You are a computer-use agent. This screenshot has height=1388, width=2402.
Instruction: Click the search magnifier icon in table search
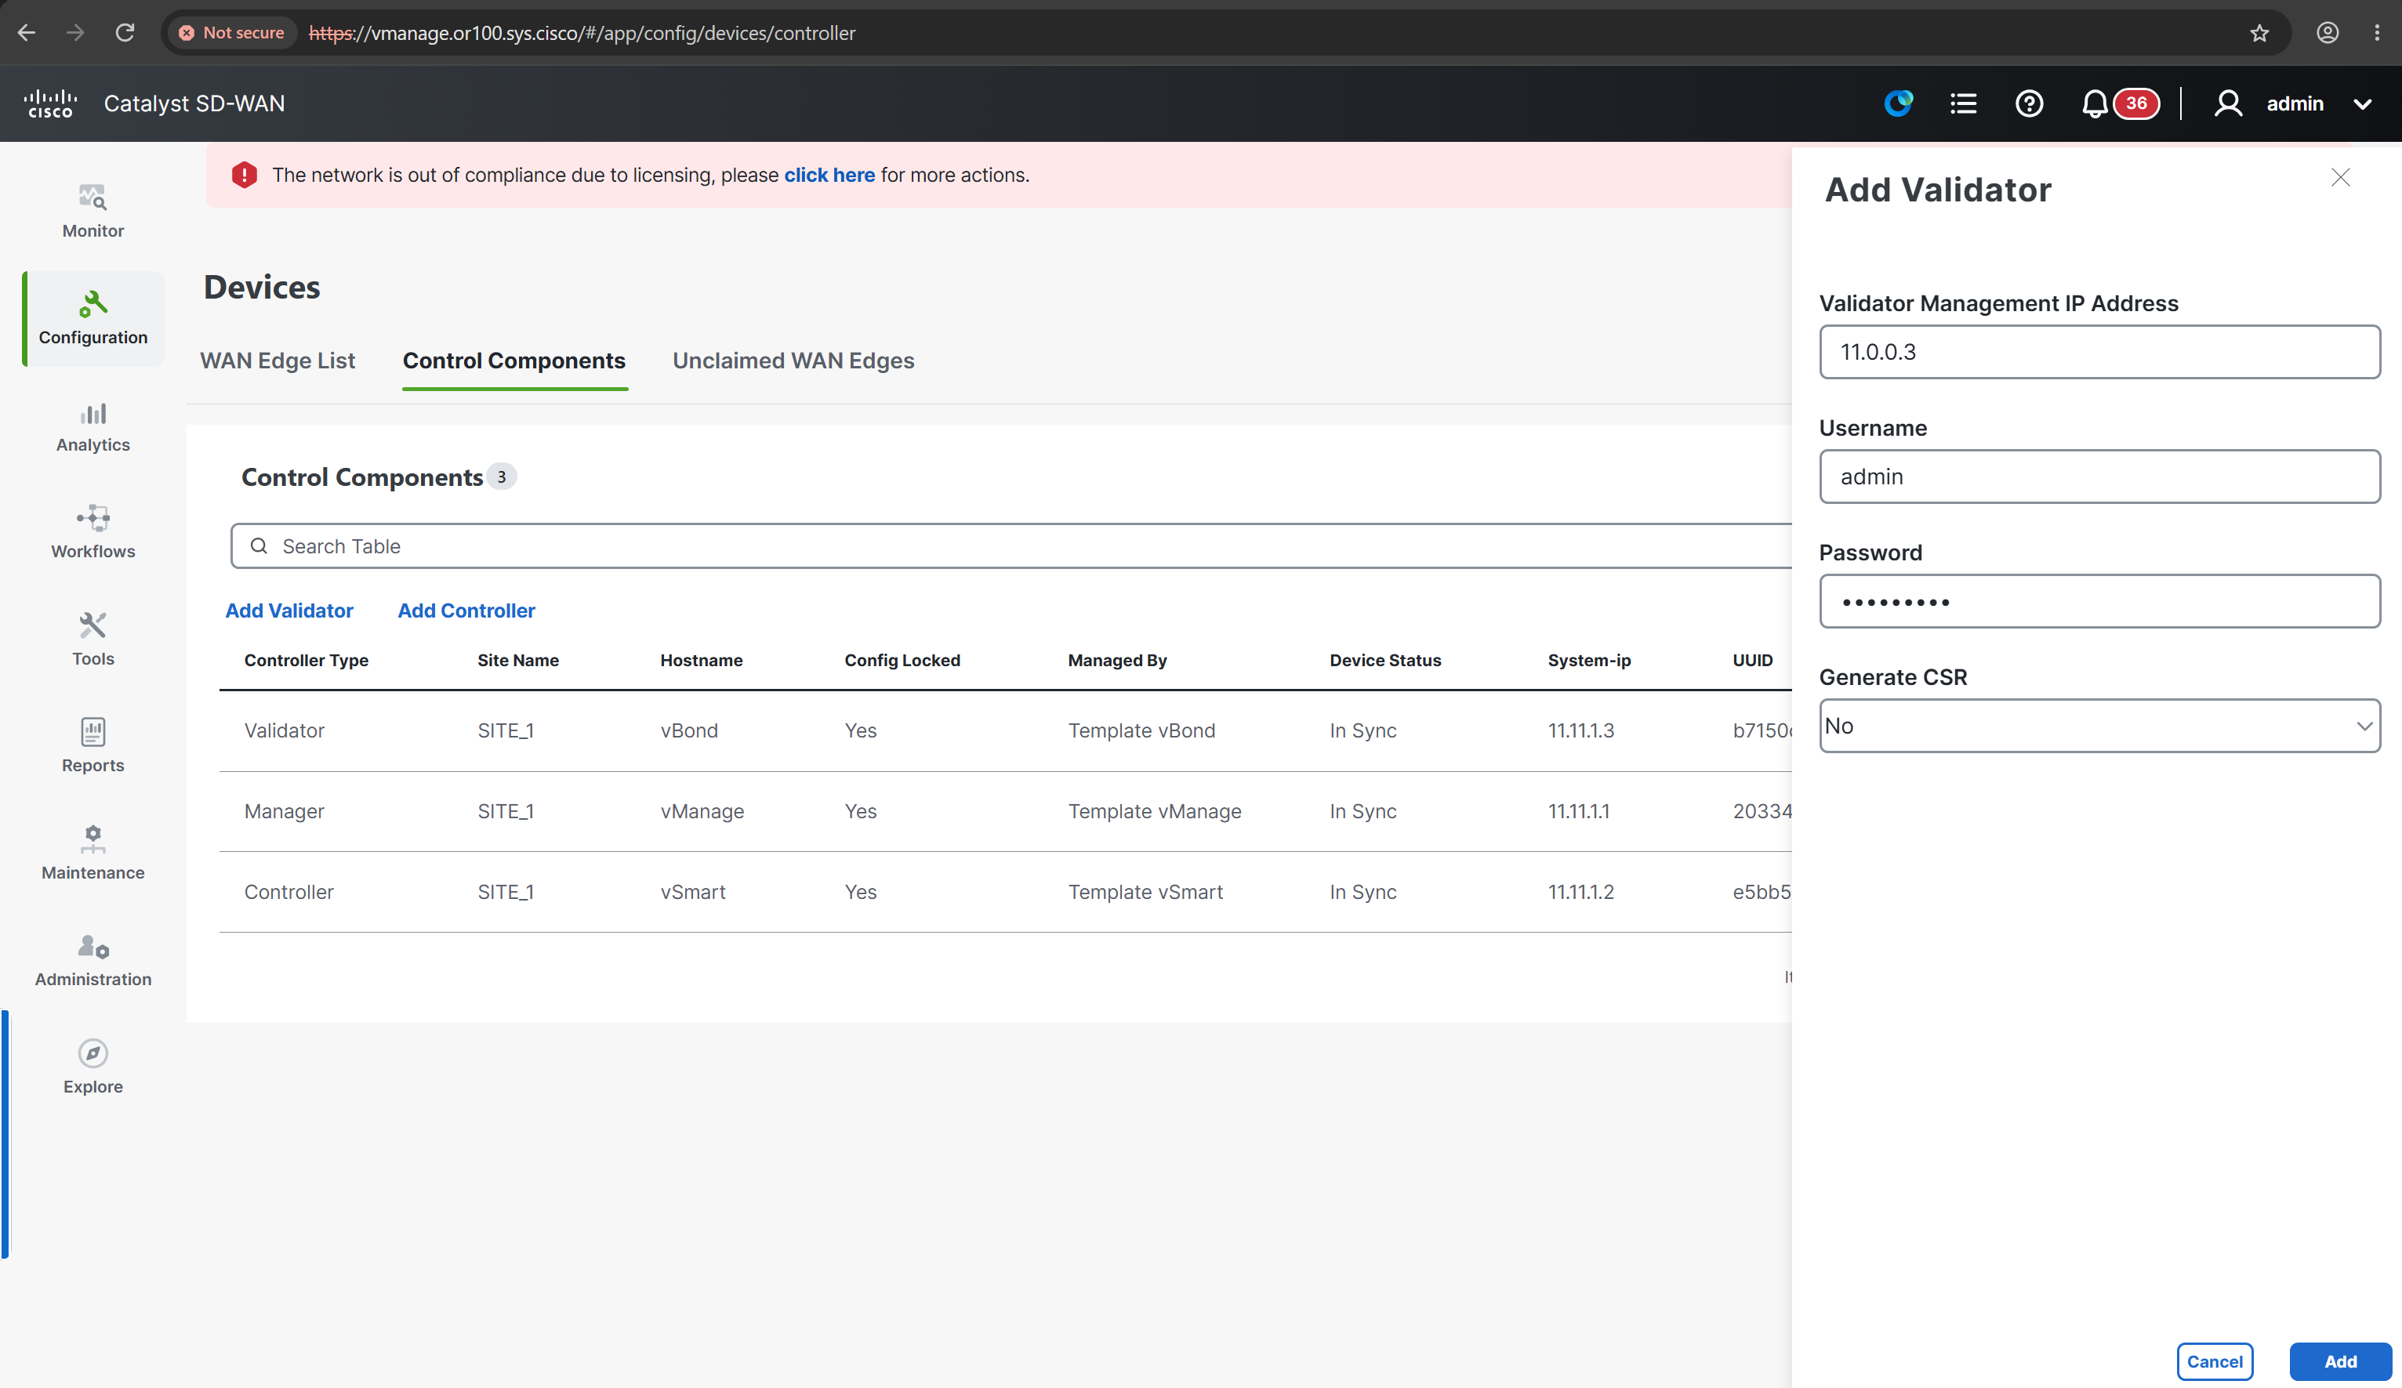(259, 545)
